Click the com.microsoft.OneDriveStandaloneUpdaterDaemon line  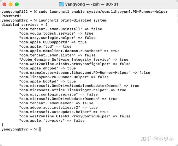pos(79,86)
